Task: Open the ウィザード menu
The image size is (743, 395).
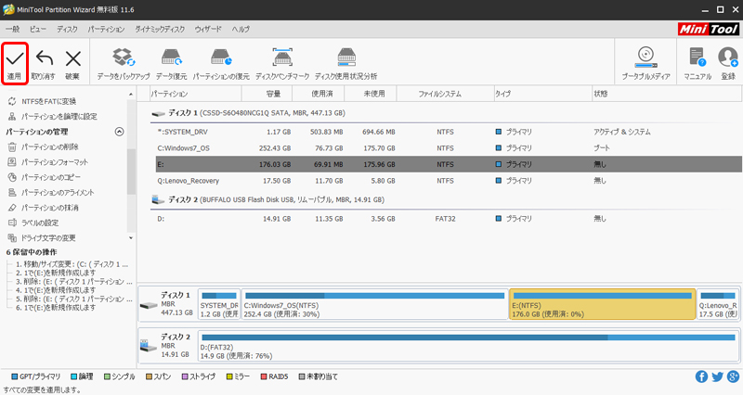Action: (208, 30)
